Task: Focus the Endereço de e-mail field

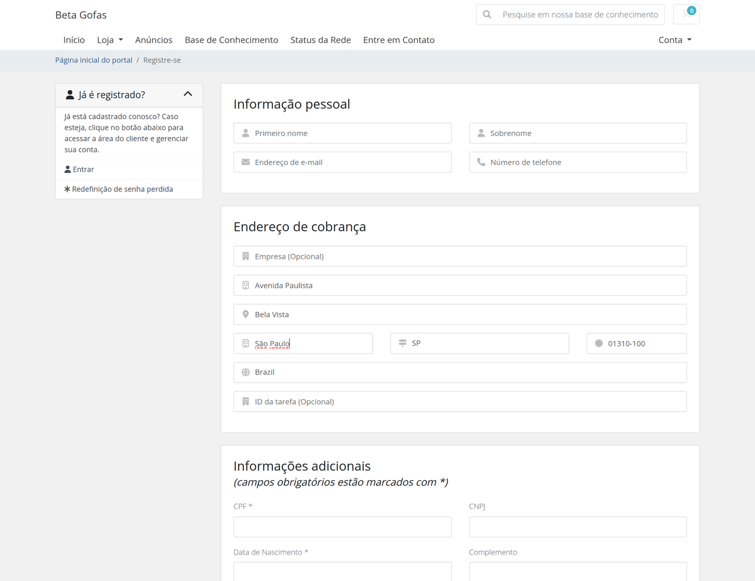Action: click(342, 162)
